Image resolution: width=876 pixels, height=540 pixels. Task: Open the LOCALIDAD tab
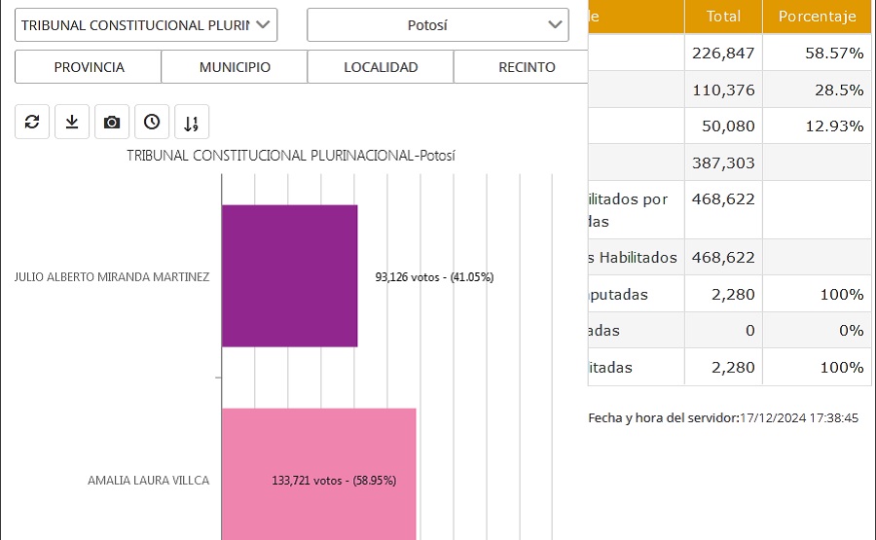tap(381, 67)
